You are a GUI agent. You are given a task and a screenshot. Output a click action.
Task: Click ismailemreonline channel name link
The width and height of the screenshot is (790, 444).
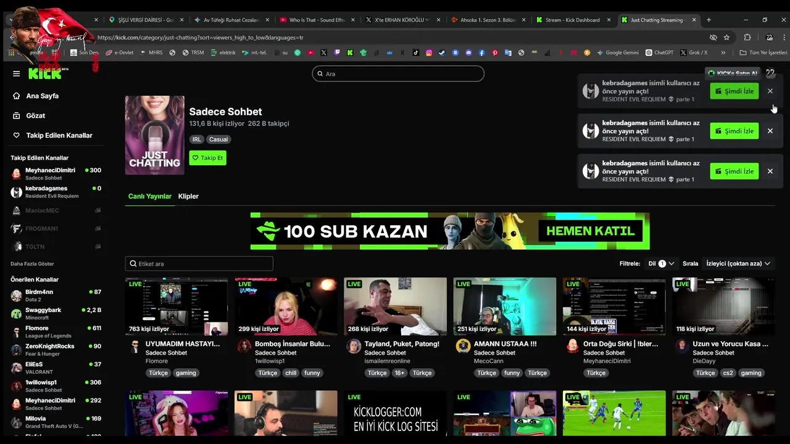click(x=388, y=361)
